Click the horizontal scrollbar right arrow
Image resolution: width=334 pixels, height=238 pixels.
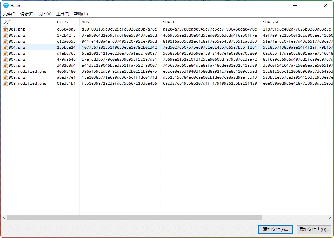click(330, 218)
